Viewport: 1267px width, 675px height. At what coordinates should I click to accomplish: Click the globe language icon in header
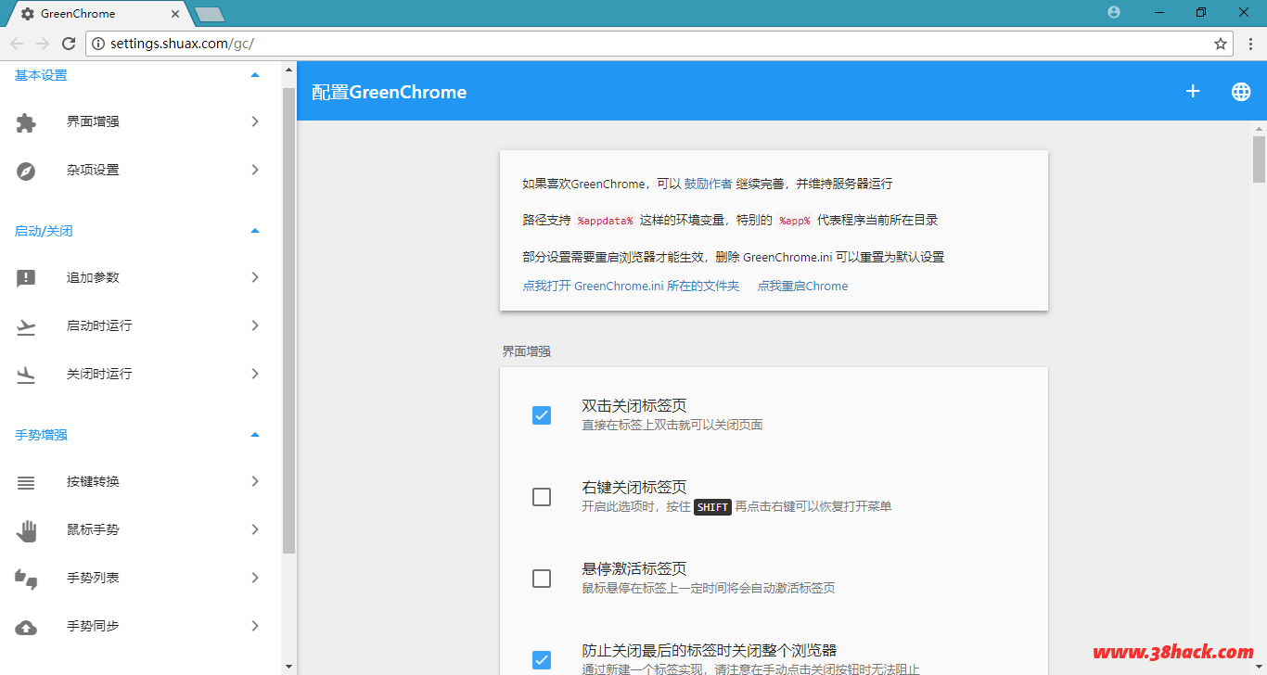(x=1240, y=91)
